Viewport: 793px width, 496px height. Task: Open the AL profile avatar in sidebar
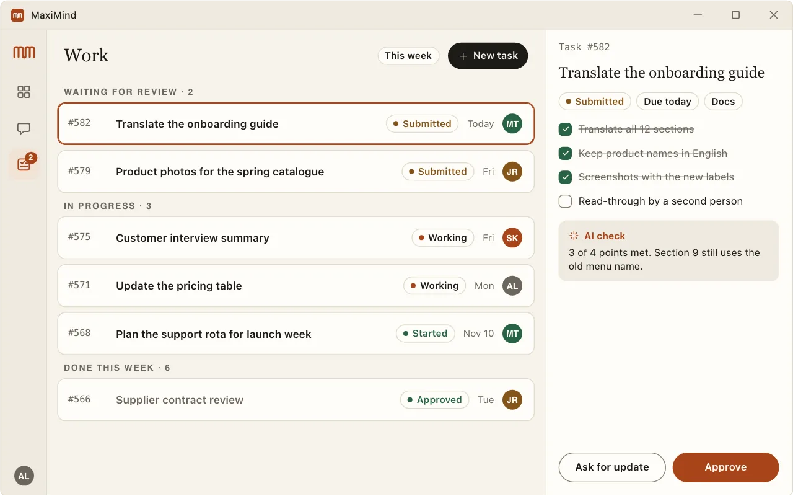click(24, 476)
